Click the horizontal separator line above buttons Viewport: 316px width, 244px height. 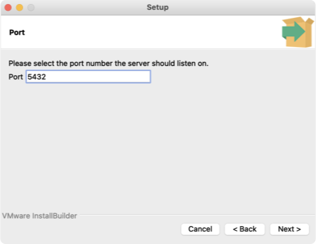(197, 215)
